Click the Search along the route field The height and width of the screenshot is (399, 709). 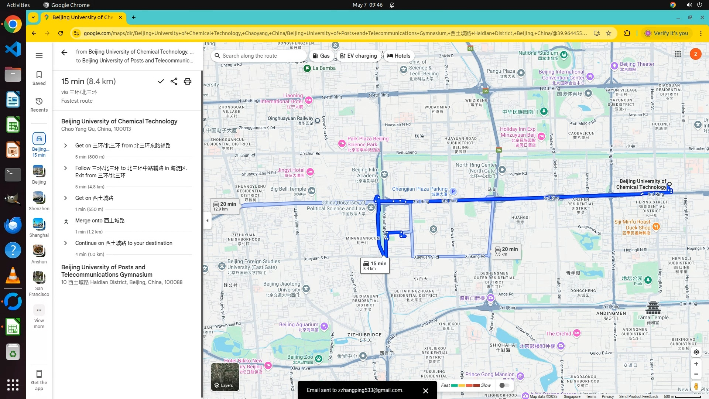(258, 56)
